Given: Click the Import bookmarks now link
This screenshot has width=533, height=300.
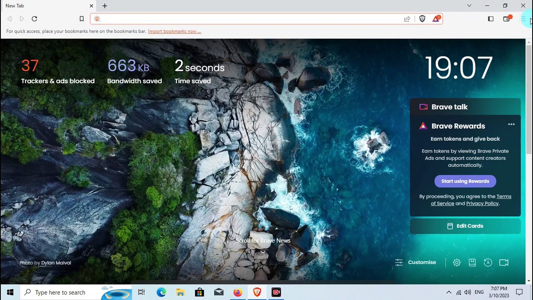Looking at the screenshot, I should tap(174, 31).
